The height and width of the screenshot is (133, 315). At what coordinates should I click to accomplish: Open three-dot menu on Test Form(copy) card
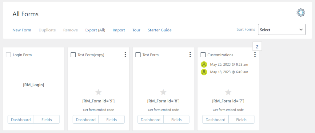tap(125, 55)
